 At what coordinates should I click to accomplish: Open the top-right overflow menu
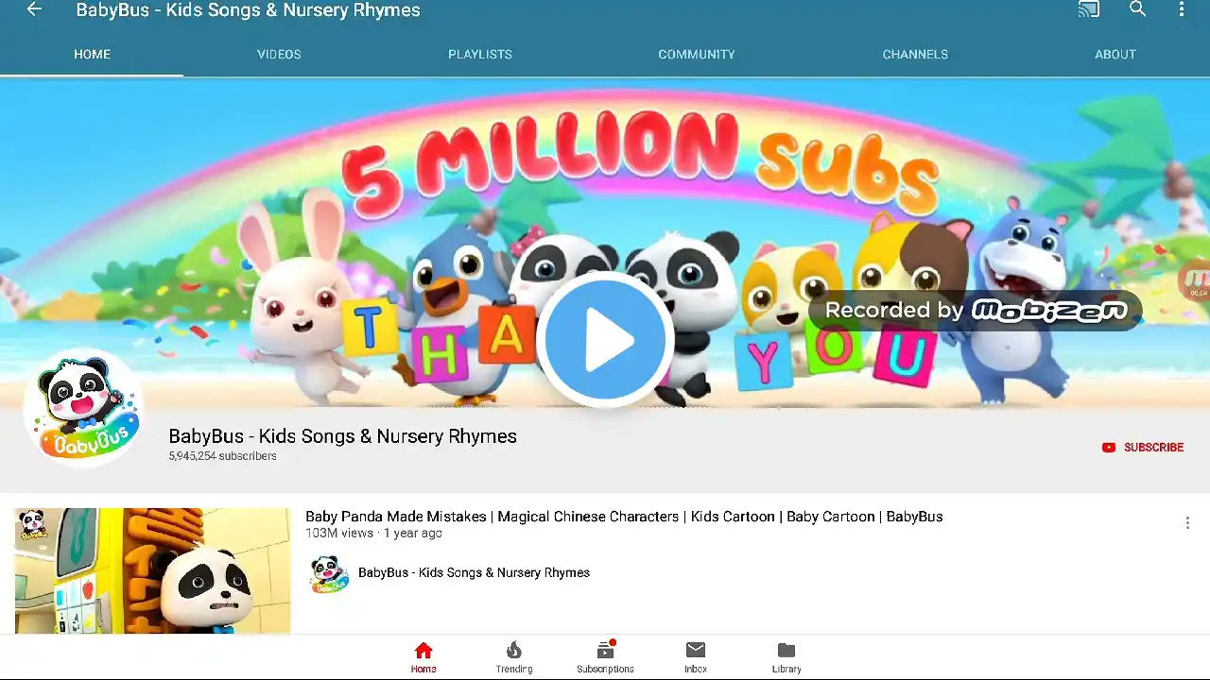1182,9
